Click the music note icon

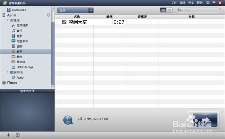13,31
